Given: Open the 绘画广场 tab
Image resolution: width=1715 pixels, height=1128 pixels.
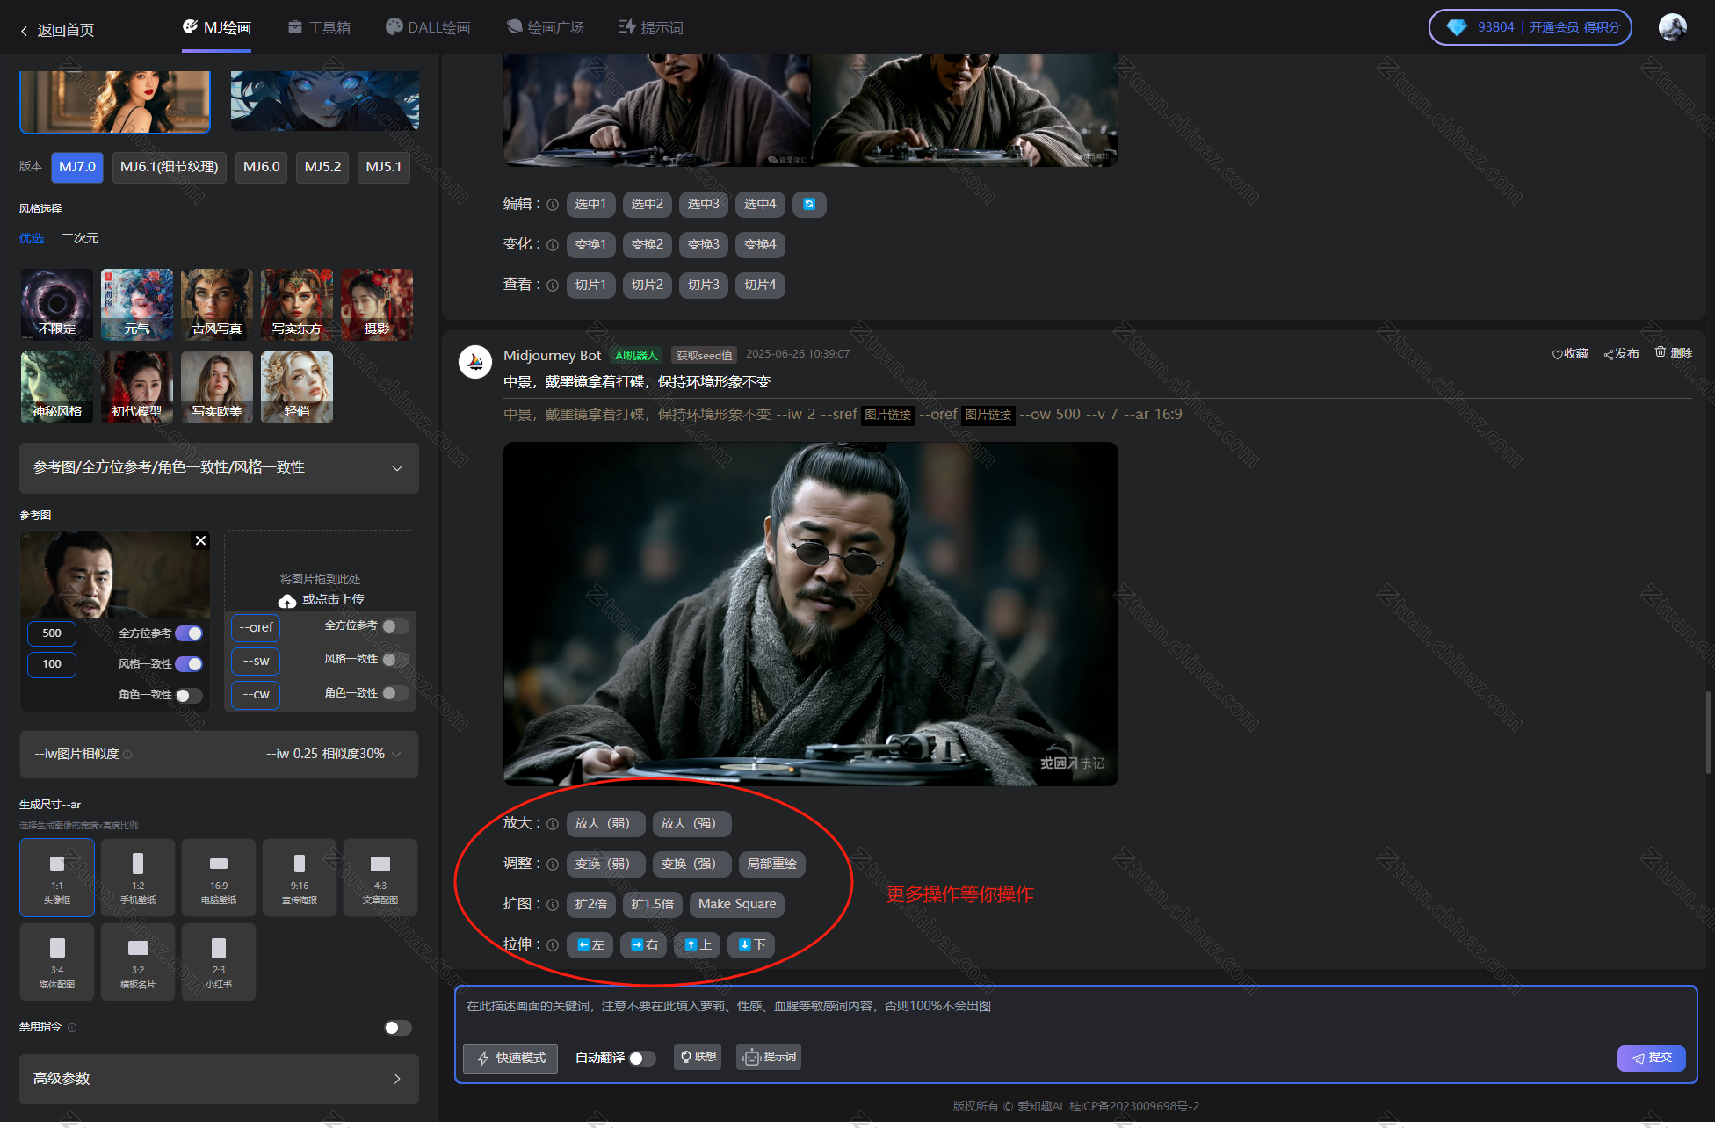Looking at the screenshot, I should 545,27.
